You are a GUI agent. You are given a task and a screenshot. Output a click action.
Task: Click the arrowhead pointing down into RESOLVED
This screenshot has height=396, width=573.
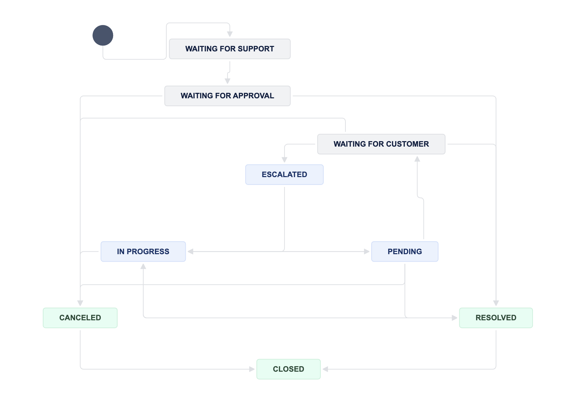496,303
